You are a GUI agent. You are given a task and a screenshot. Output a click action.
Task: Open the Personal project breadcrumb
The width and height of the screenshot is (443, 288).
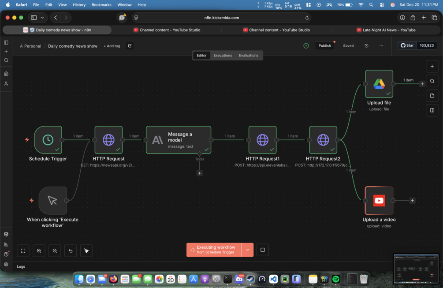[30, 46]
